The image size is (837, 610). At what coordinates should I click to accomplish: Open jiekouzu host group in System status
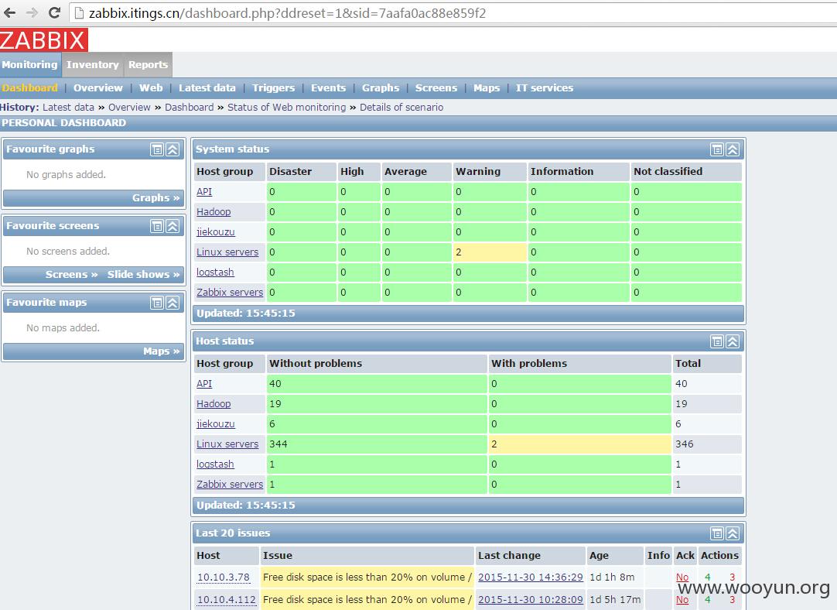216,232
